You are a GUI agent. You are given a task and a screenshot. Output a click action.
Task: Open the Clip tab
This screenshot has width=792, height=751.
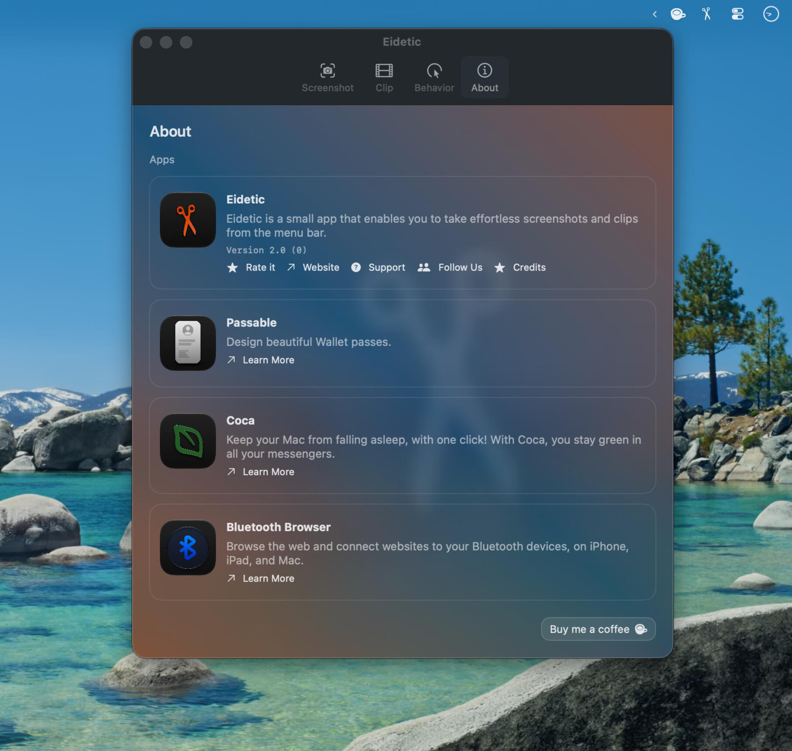coord(384,78)
